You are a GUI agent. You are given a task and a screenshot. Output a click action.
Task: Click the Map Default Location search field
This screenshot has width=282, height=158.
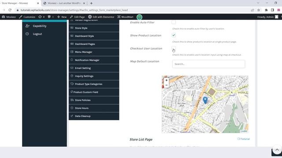208,64
